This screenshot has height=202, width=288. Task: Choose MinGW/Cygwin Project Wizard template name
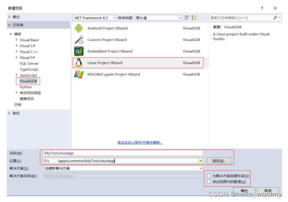(x=114, y=74)
